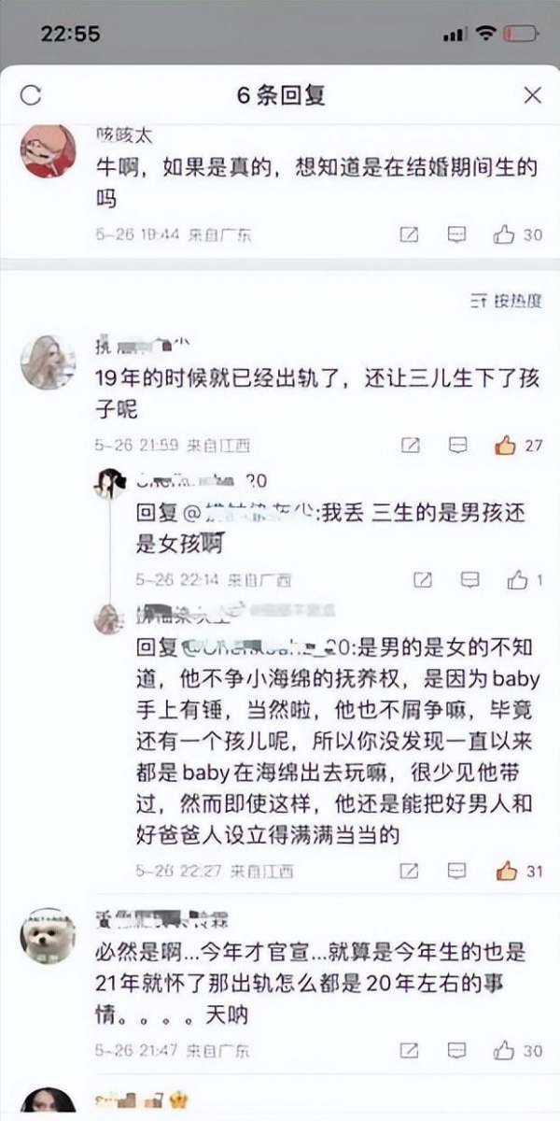560x1121 pixels.
Task: Comment icon on 男孩还是女孩 reply
Action: point(470,580)
